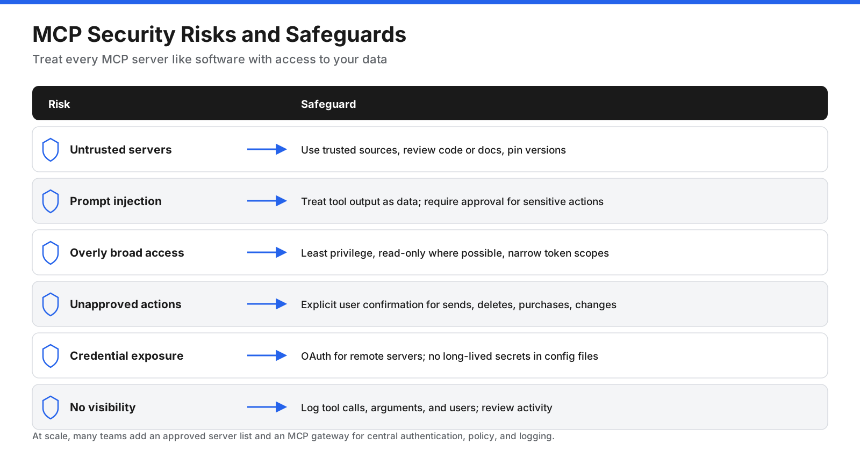Select the 'Credential exposure' risk label
The width and height of the screenshot is (860, 451).
point(127,356)
